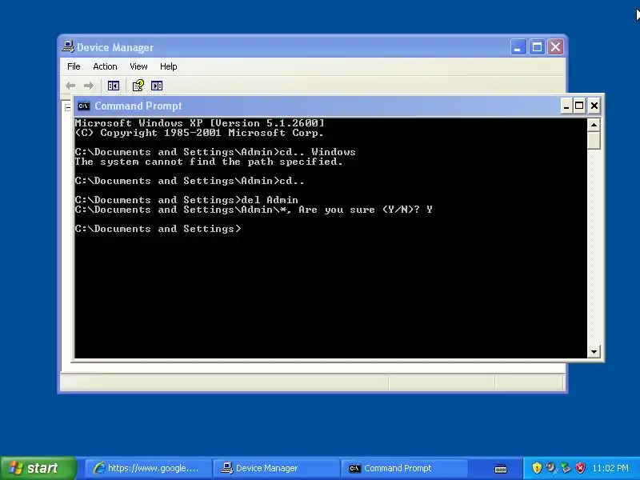
Task: Click the Command Prompt scrollbar down arrow
Action: [594, 351]
